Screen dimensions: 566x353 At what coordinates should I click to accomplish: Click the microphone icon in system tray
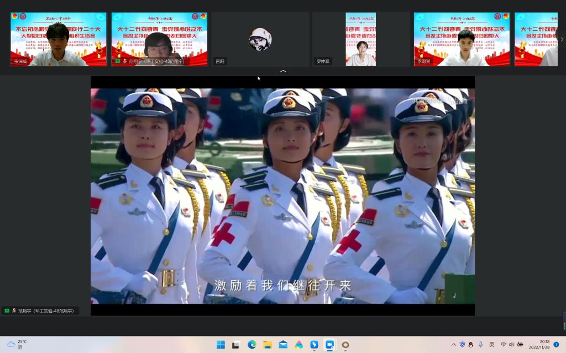click(x=481, y=345)
